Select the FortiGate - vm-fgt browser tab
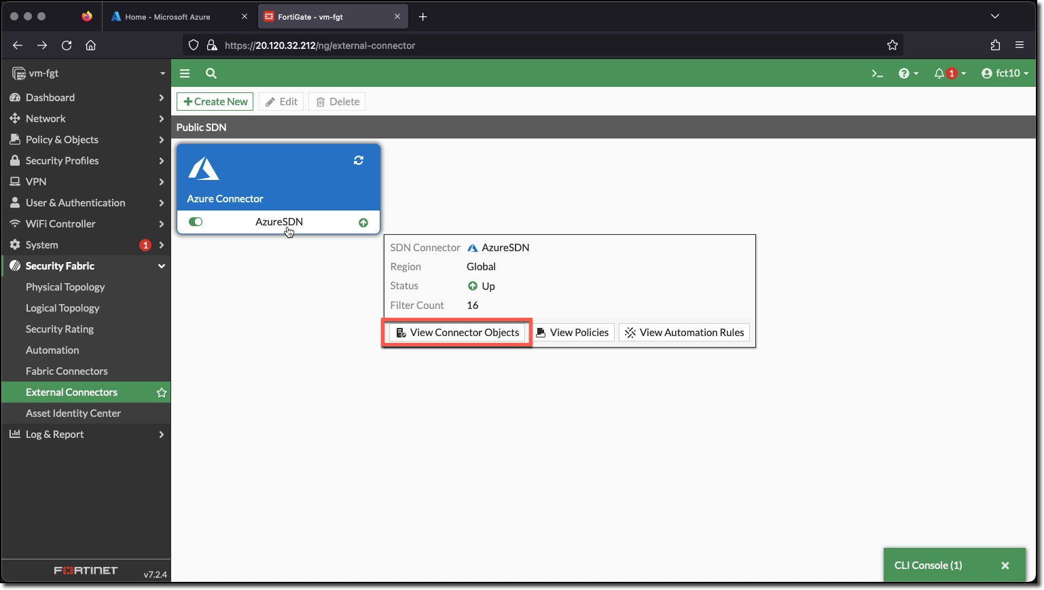Image resolution: width=1044 pixels, height=590 pixels. [x=333, y=17]
